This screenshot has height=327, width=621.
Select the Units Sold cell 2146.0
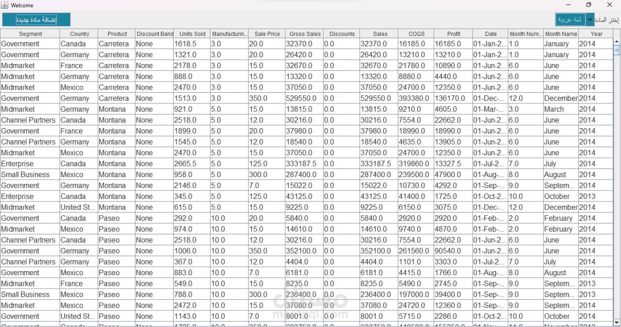[192, 185]
